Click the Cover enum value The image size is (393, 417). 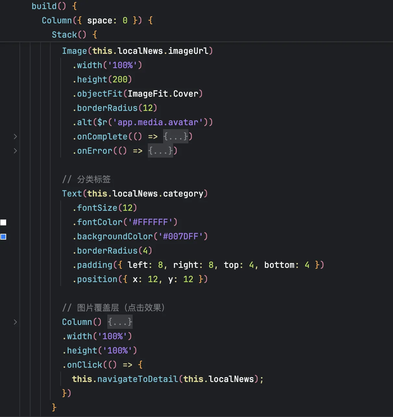[x=185, y=94]
